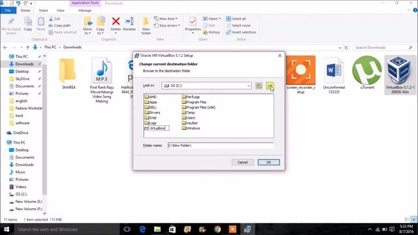Click the Search Downloads box
Image resolution: width=418 pixels, height=235 pixels.
point(383,48)
